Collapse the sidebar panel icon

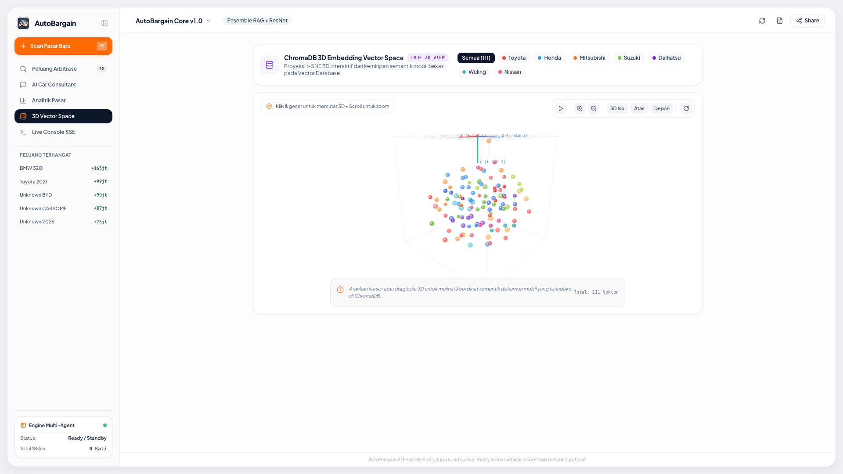point(104,23)
